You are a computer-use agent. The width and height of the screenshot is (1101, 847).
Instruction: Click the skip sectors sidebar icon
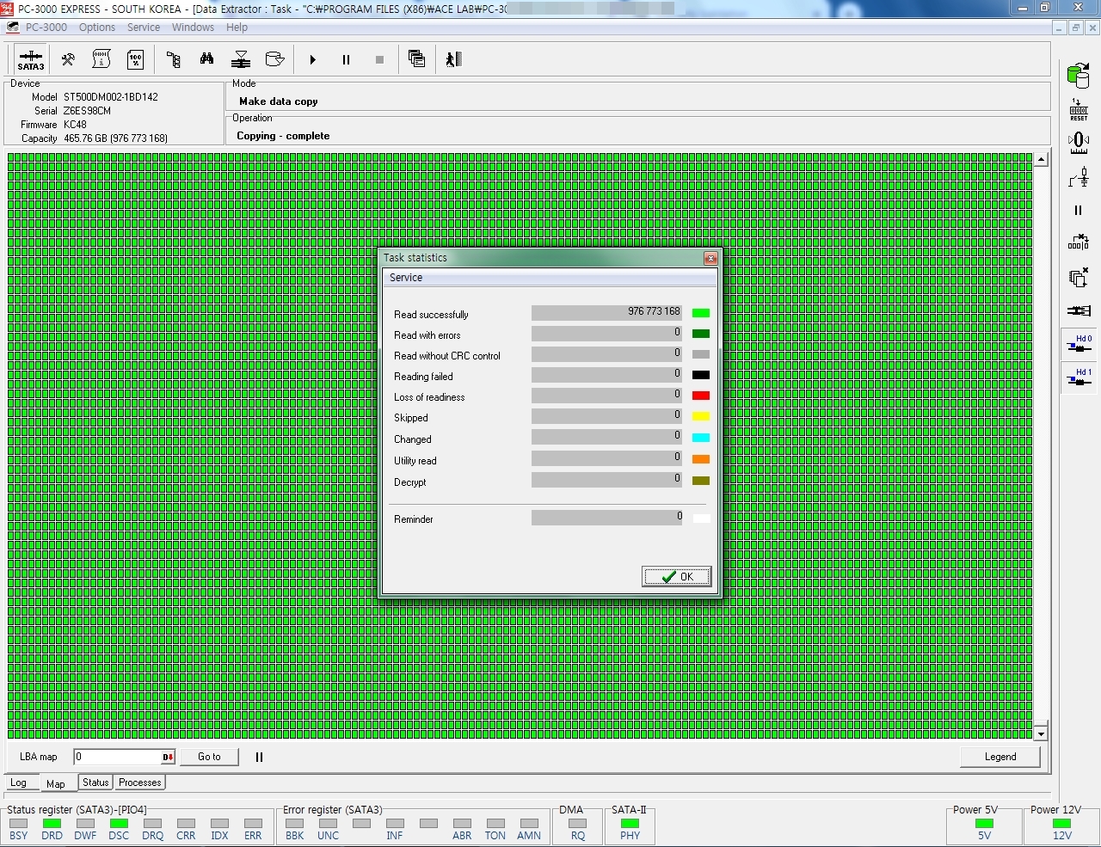point(1079,242)
